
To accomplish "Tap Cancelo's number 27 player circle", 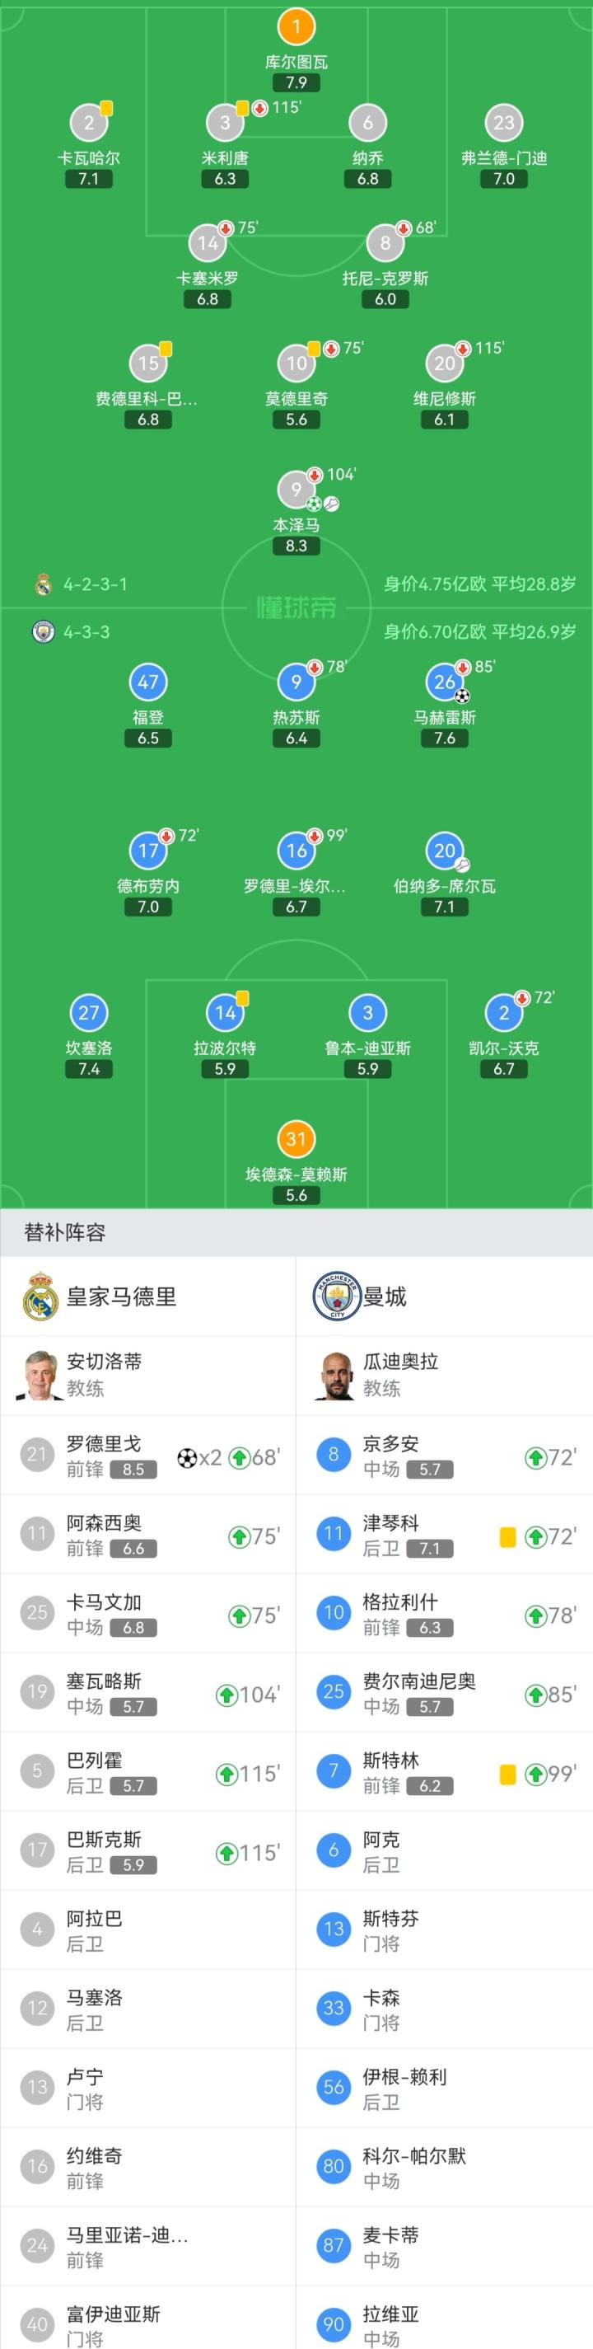I will coord(88,1012).
